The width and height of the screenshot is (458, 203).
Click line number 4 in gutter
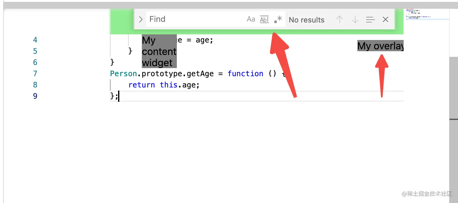35,40
